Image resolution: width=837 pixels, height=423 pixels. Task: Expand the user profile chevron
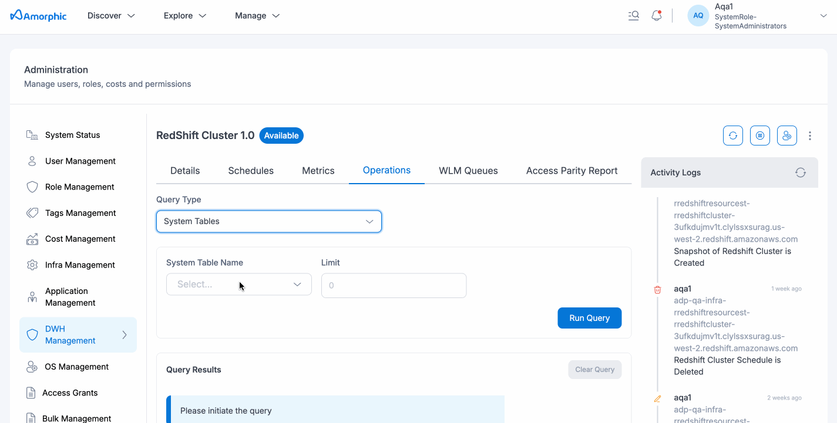coord(823,16)
